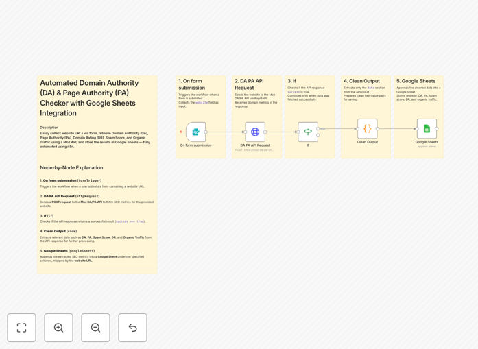The height and width of the screenshot is (349, 478).
Task: Click the POST URL subtitle under API Request node
Action: tap(254, 150)
